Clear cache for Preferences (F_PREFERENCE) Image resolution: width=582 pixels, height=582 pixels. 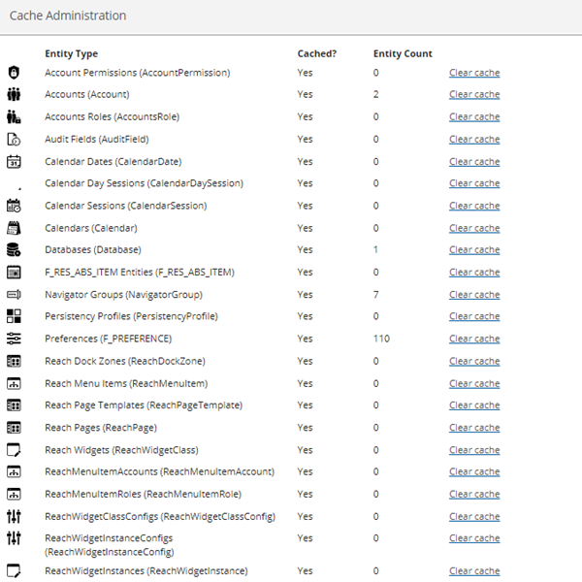(474, 339)
